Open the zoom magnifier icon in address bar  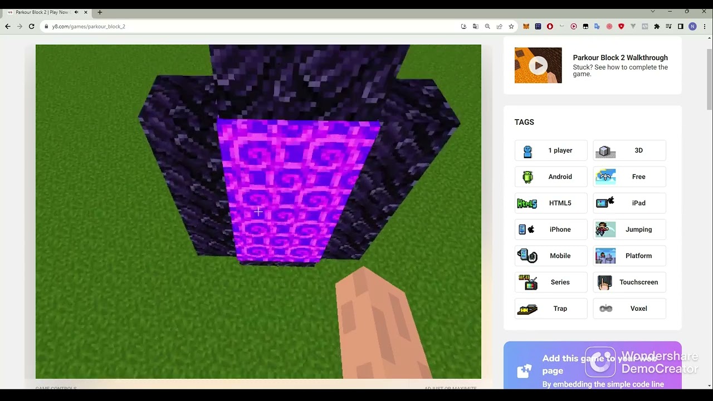[487, 26]
